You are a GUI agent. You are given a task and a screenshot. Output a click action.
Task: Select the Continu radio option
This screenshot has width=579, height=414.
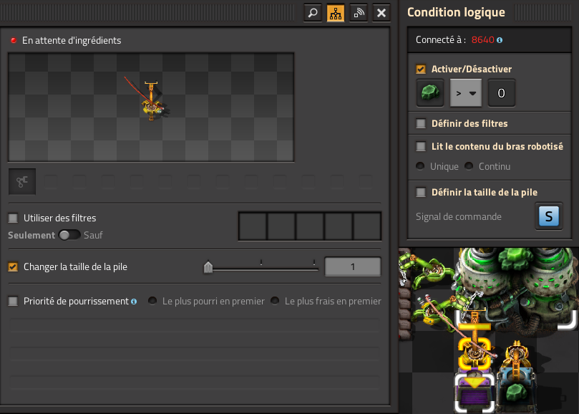click(x=469, y=166)
